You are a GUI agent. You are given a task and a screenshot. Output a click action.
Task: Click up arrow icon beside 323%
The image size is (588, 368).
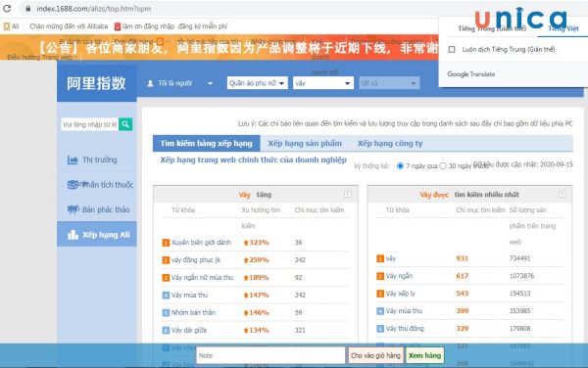246,243
